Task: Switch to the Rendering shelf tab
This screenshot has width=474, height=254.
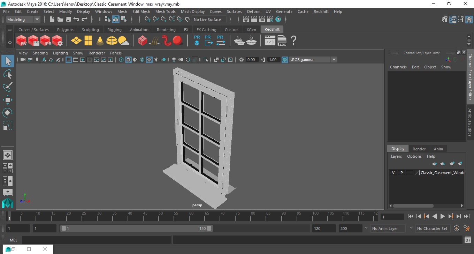Action: click(x=166, y=30)
